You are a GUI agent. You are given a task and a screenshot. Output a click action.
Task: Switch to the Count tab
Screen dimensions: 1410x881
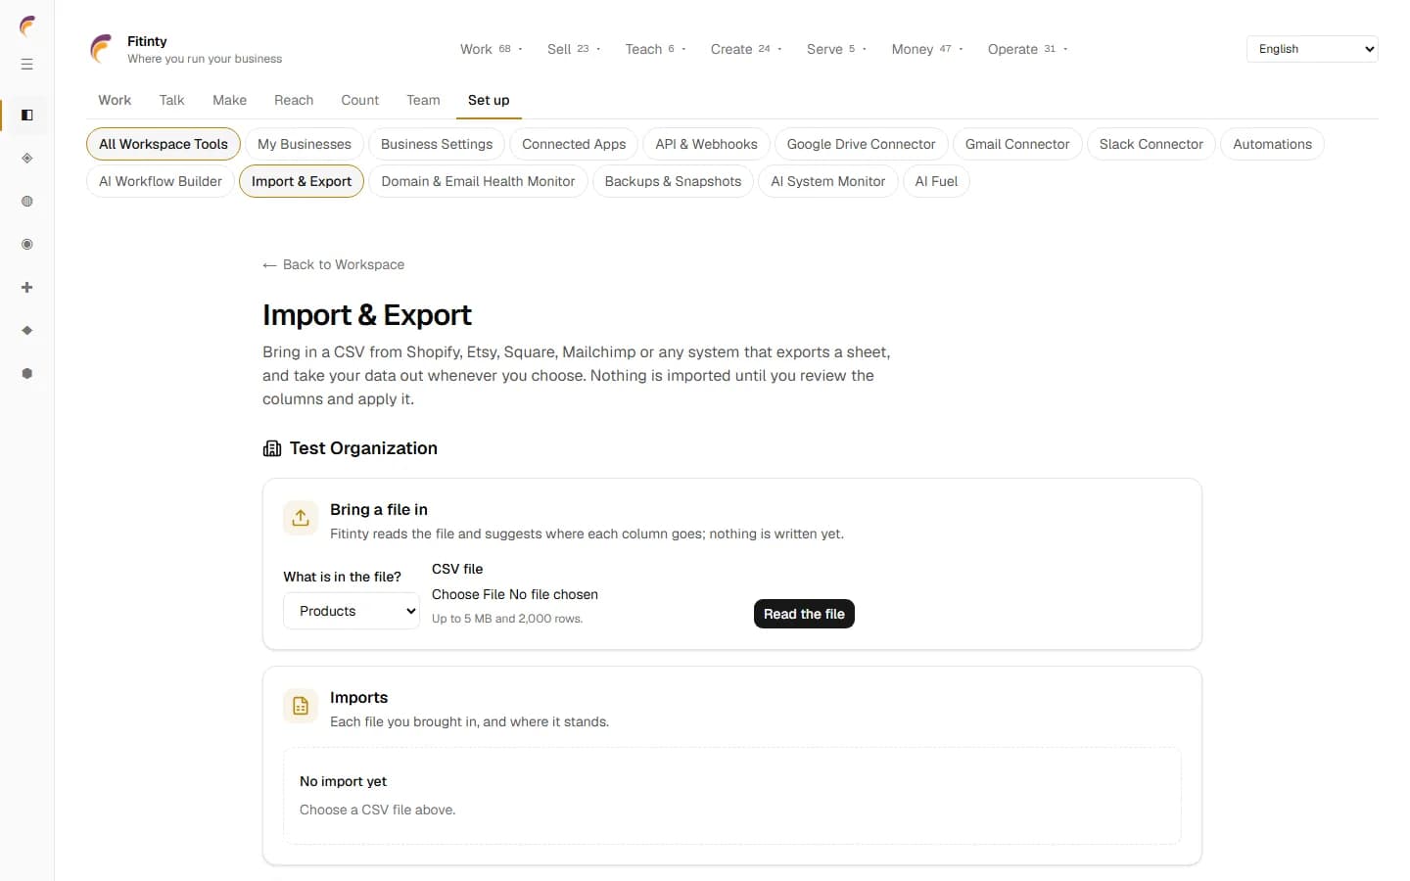click(359, 100)
